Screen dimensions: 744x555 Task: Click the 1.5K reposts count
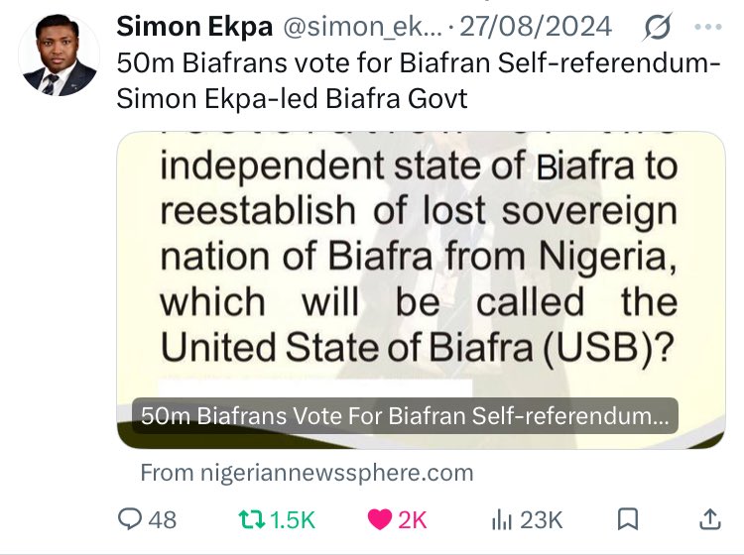[x=293, y=520]
